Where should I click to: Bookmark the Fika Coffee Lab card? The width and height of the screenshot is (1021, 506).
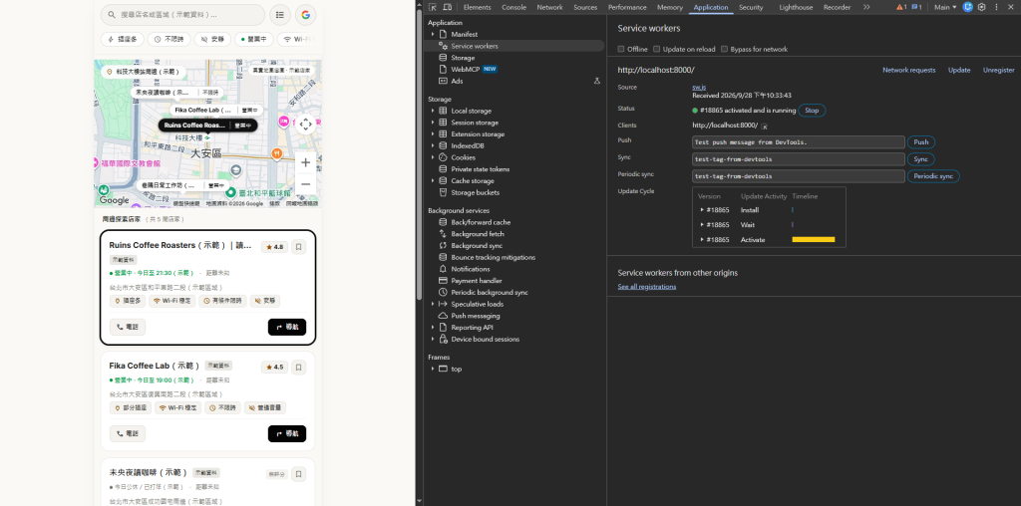tap(299, 367)
